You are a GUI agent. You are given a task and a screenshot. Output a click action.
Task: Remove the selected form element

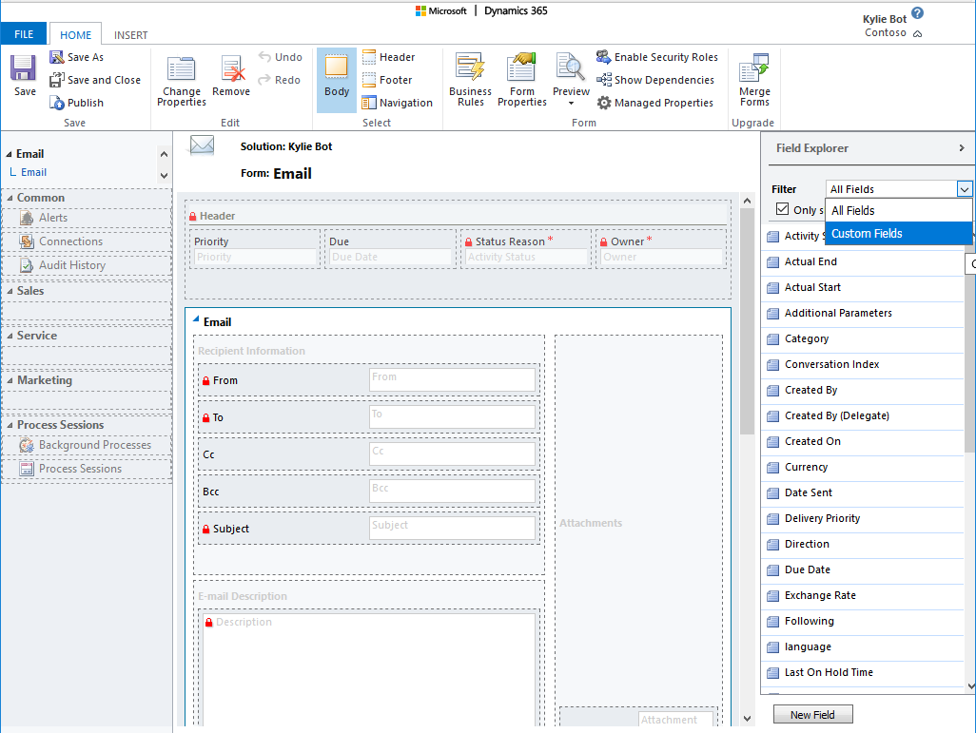click(231, 75)
